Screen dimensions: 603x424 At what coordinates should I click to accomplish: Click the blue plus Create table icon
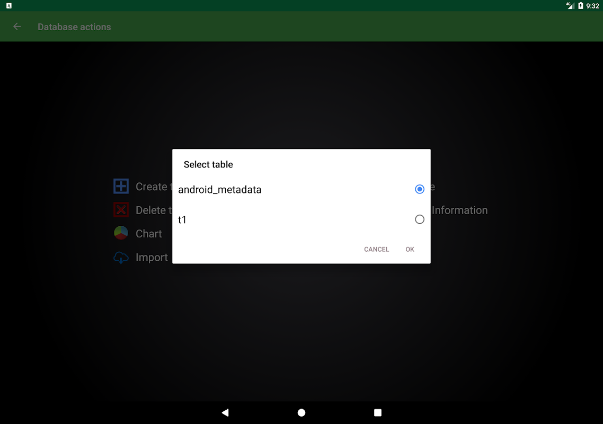tap(121, 186)
